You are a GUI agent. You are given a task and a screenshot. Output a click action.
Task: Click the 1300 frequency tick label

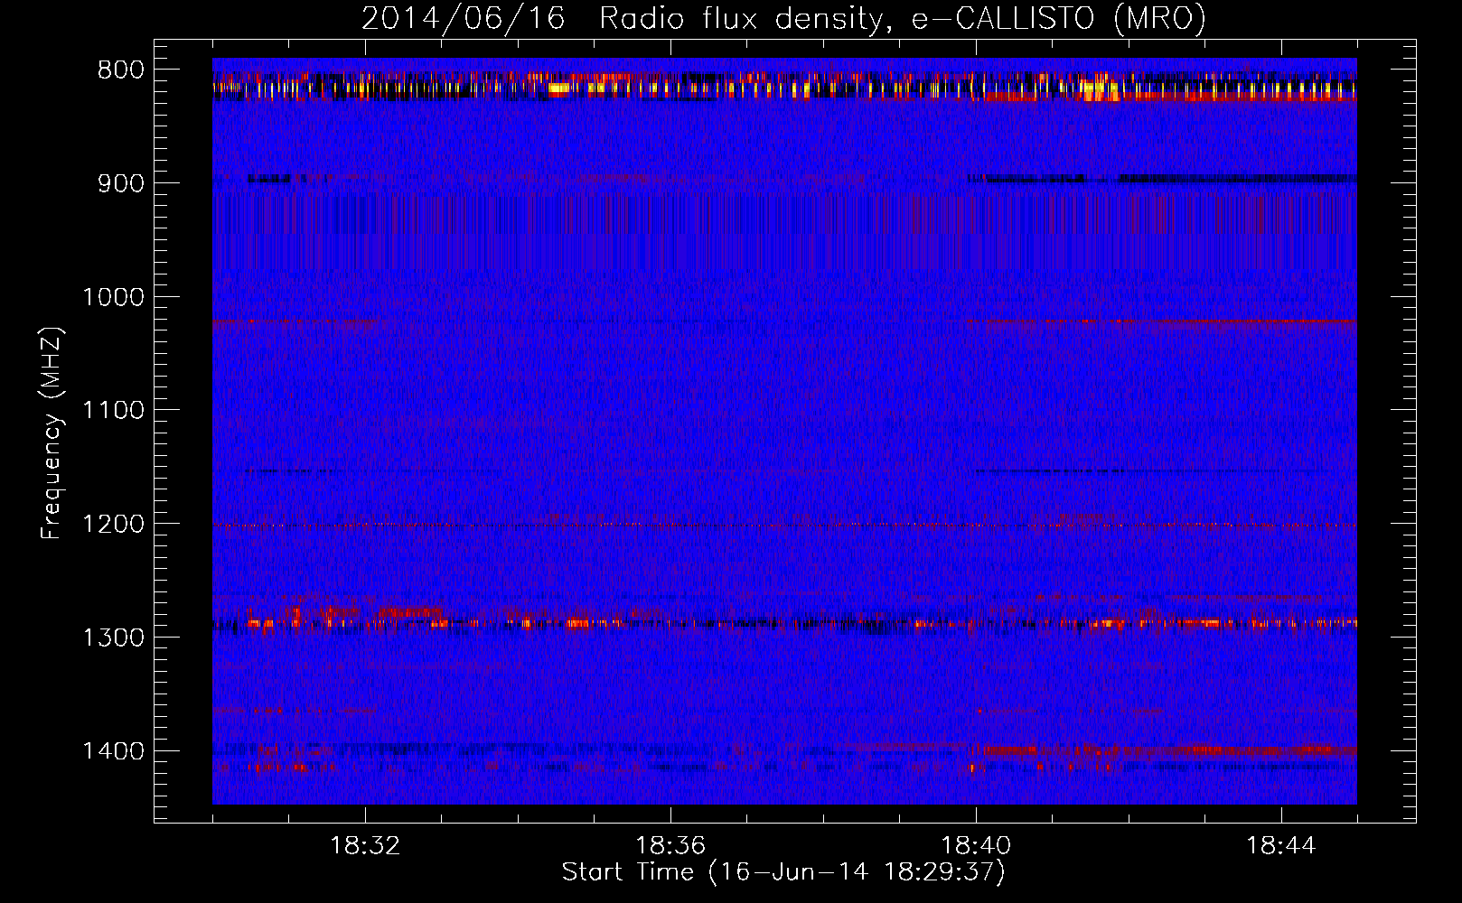pos(113,638)
